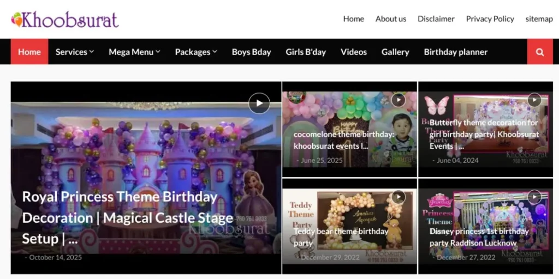Click the About us link
The height and width of the screenshot is (279, 559).
tap(391, 19)
